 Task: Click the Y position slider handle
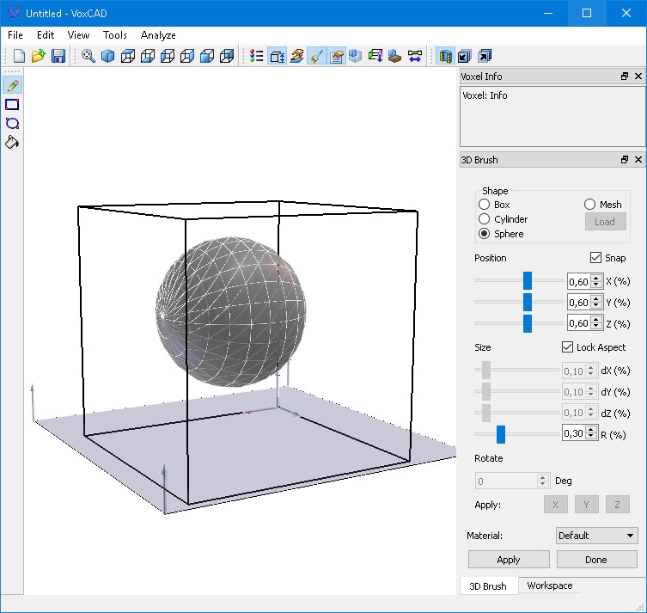[528, 302]
